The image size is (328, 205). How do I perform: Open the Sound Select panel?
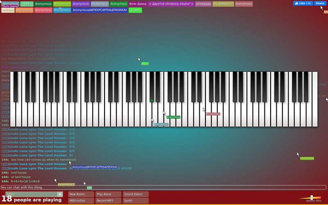136,194
